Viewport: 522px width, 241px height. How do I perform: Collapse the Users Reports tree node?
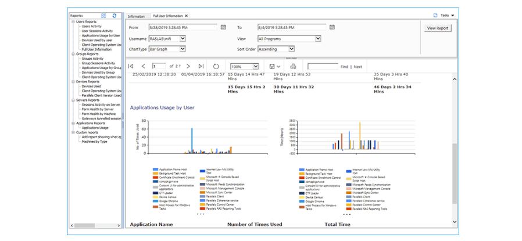(73, 21)
